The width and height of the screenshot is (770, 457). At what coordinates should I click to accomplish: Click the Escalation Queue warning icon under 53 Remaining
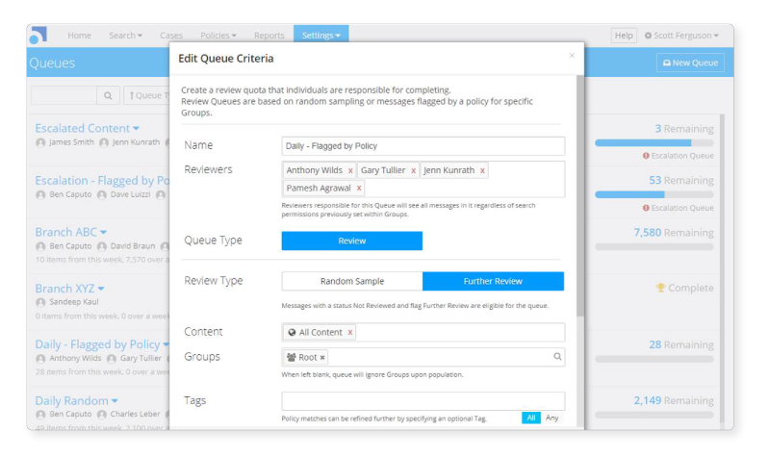pos(646,208)
